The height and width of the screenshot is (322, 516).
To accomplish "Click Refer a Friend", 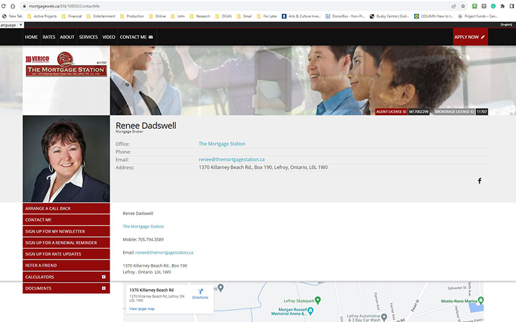I will coord(66,265).
